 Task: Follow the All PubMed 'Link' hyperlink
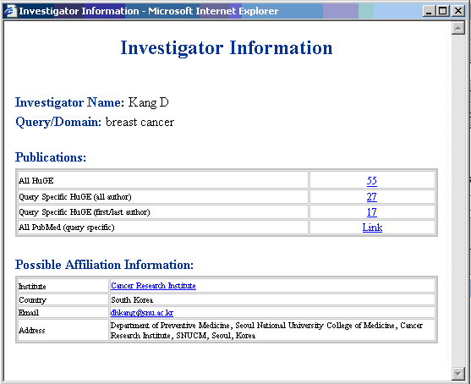click(x=372, y=228)
